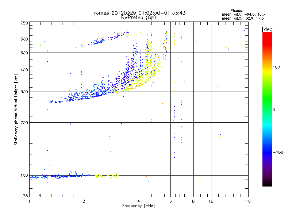Click the 100 tick label on the height axis
Screen dimensions: 292x219
click(24, 175)
